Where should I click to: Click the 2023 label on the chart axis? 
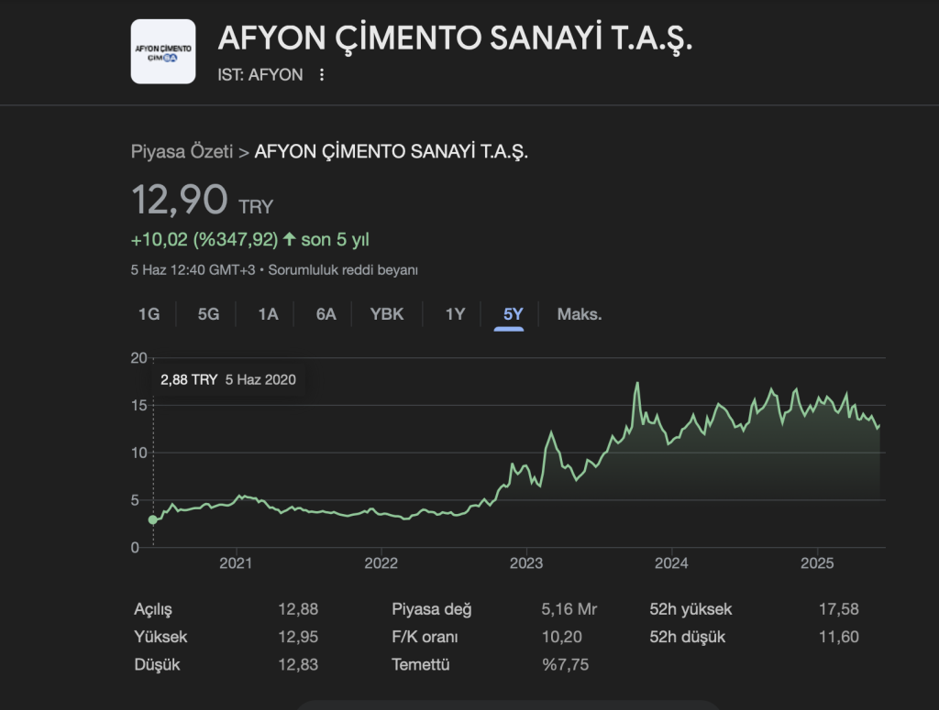[x=526, y=562]
